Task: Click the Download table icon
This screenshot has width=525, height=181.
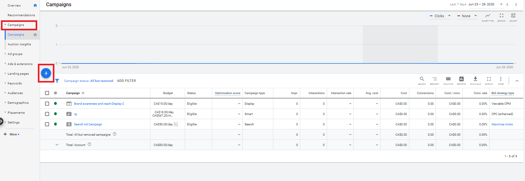Action: [475, 80]
